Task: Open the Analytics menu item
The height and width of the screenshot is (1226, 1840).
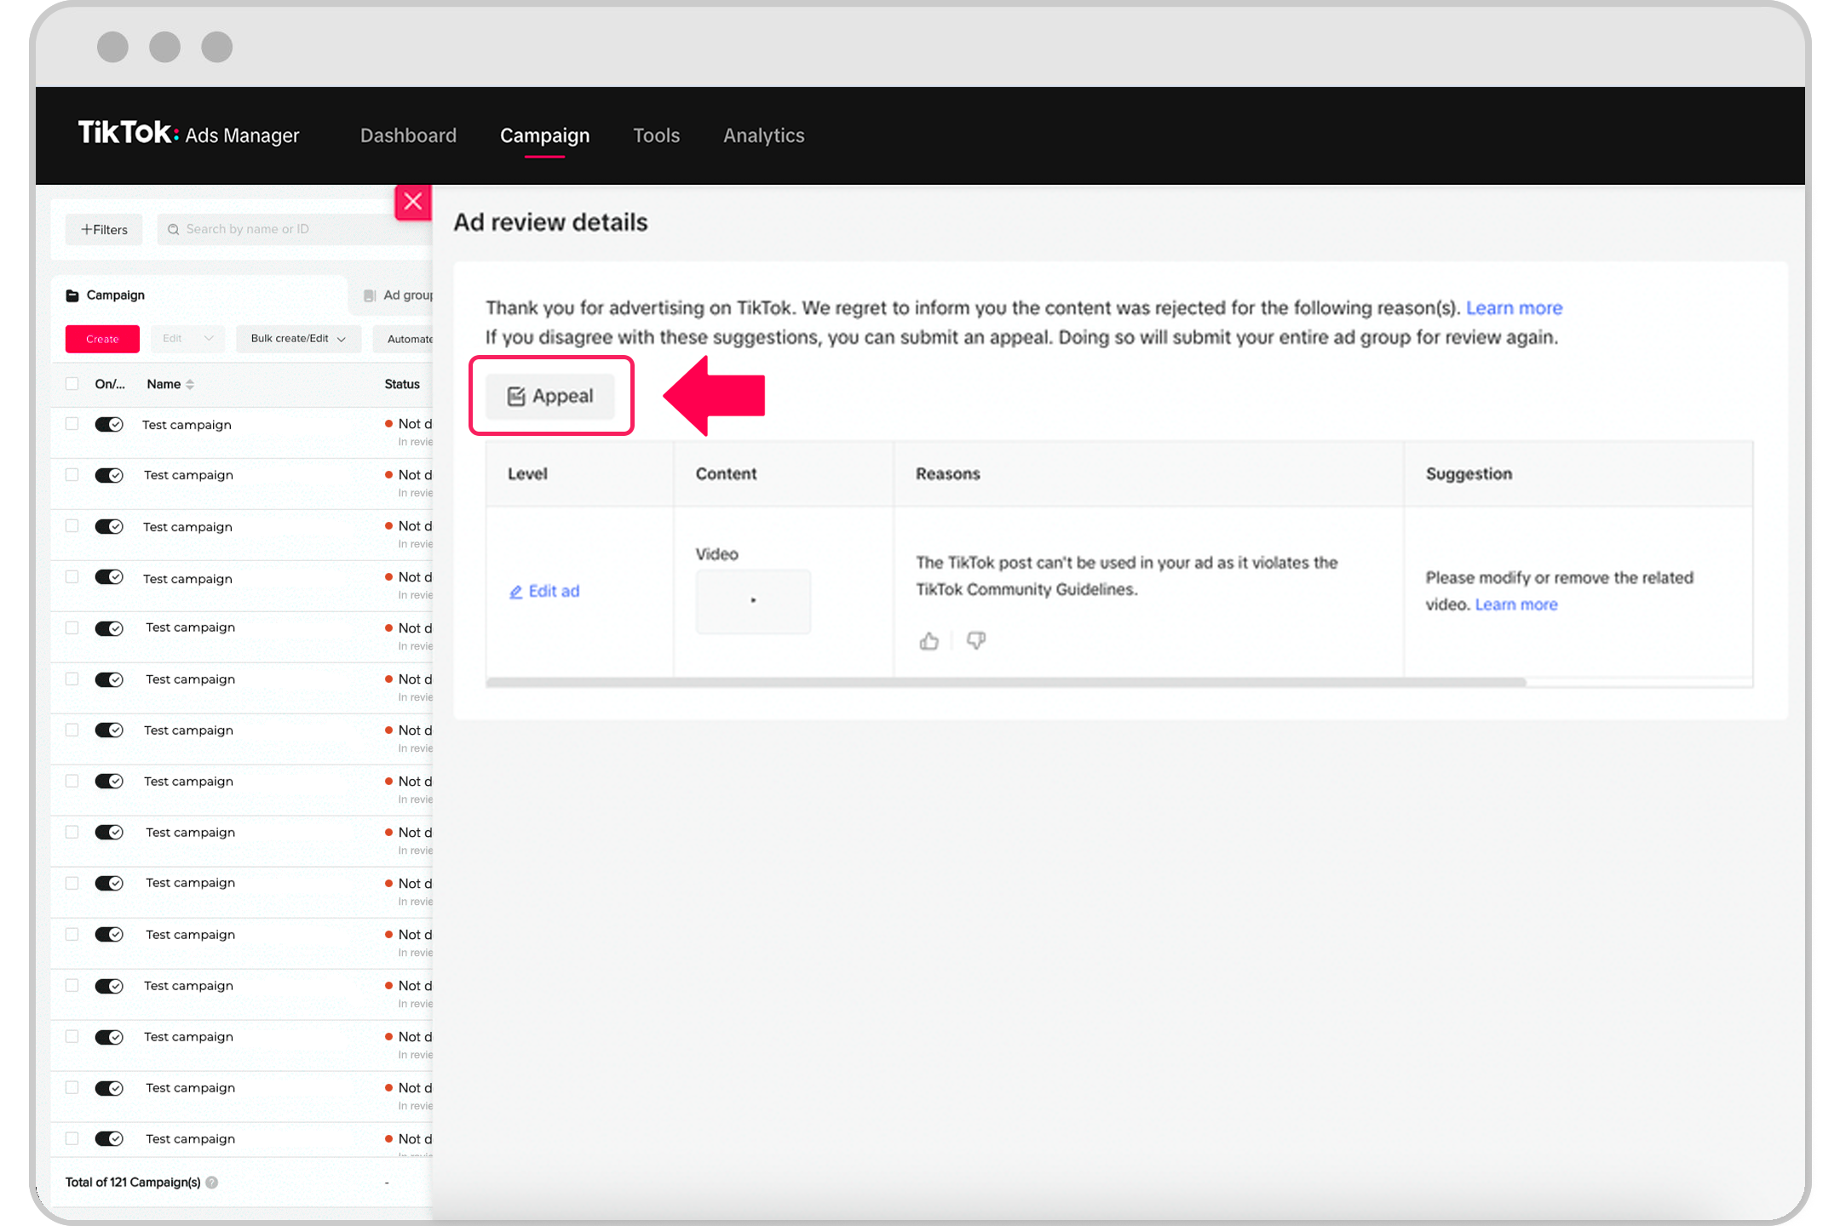Action: tap(762, 135)
